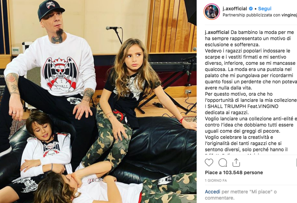The image size is (297, 203).
Task: Click j.axofficial name in the caption
Action: tap(217, 32)
